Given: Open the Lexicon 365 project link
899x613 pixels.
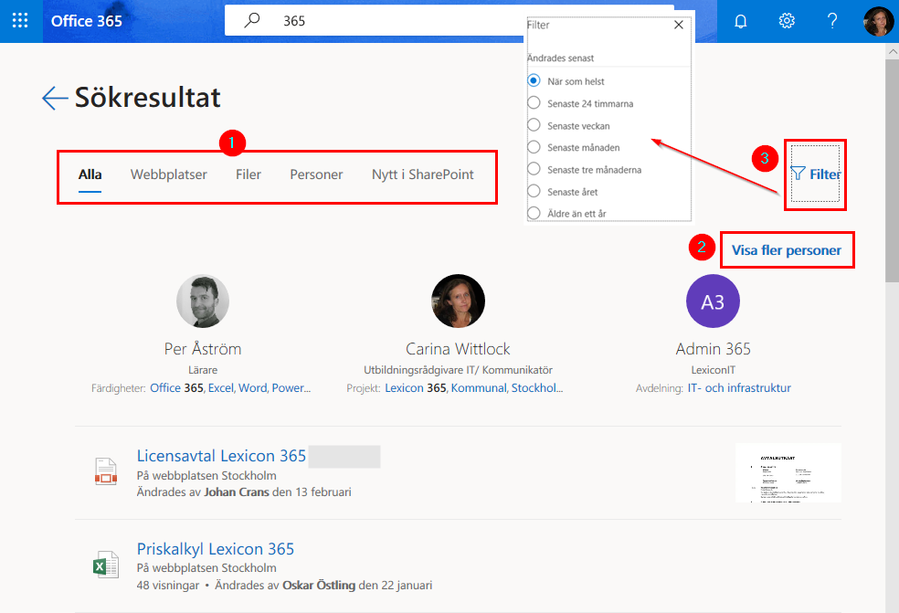Looking at the screenshot, I should (x=416, y=388).
